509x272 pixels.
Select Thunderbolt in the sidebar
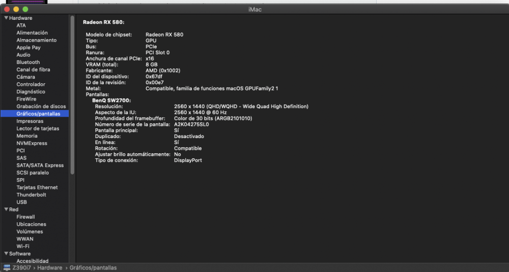[31, 195]
